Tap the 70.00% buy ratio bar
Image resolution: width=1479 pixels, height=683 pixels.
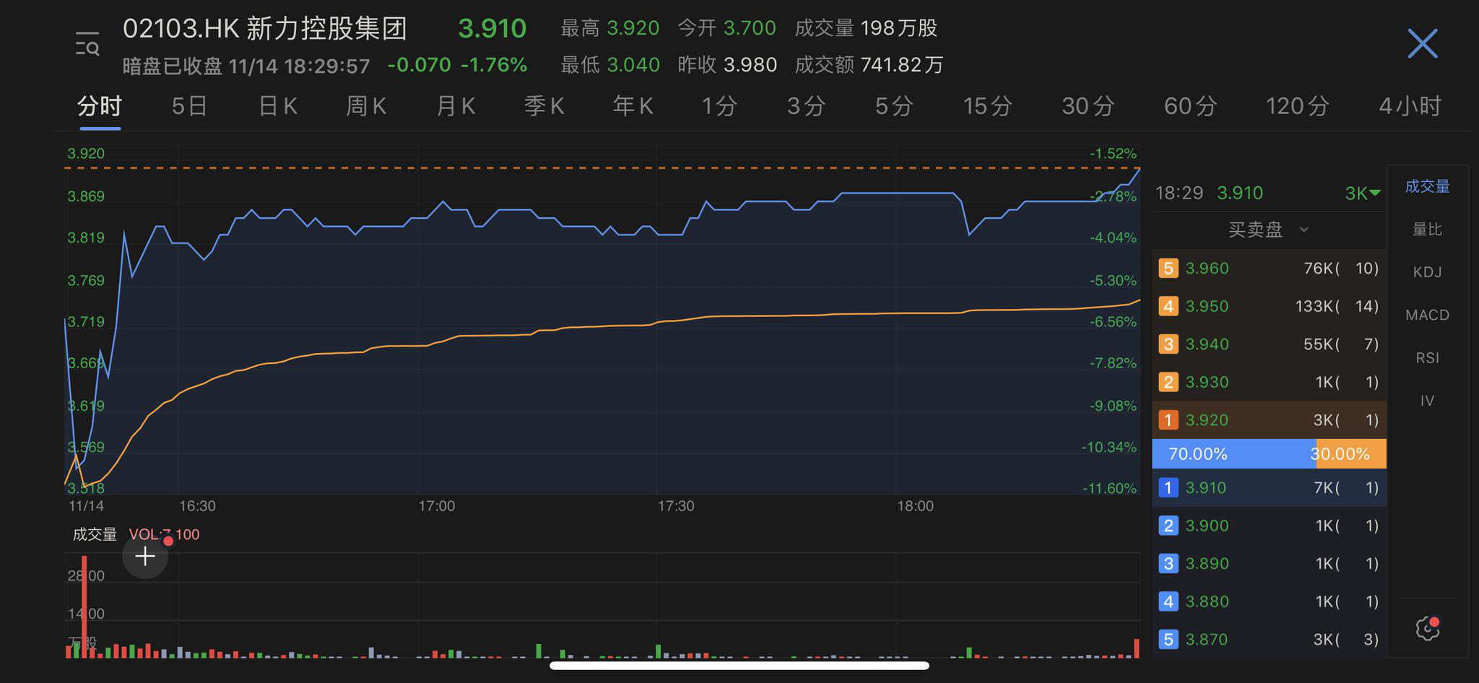pos(1233,454)
